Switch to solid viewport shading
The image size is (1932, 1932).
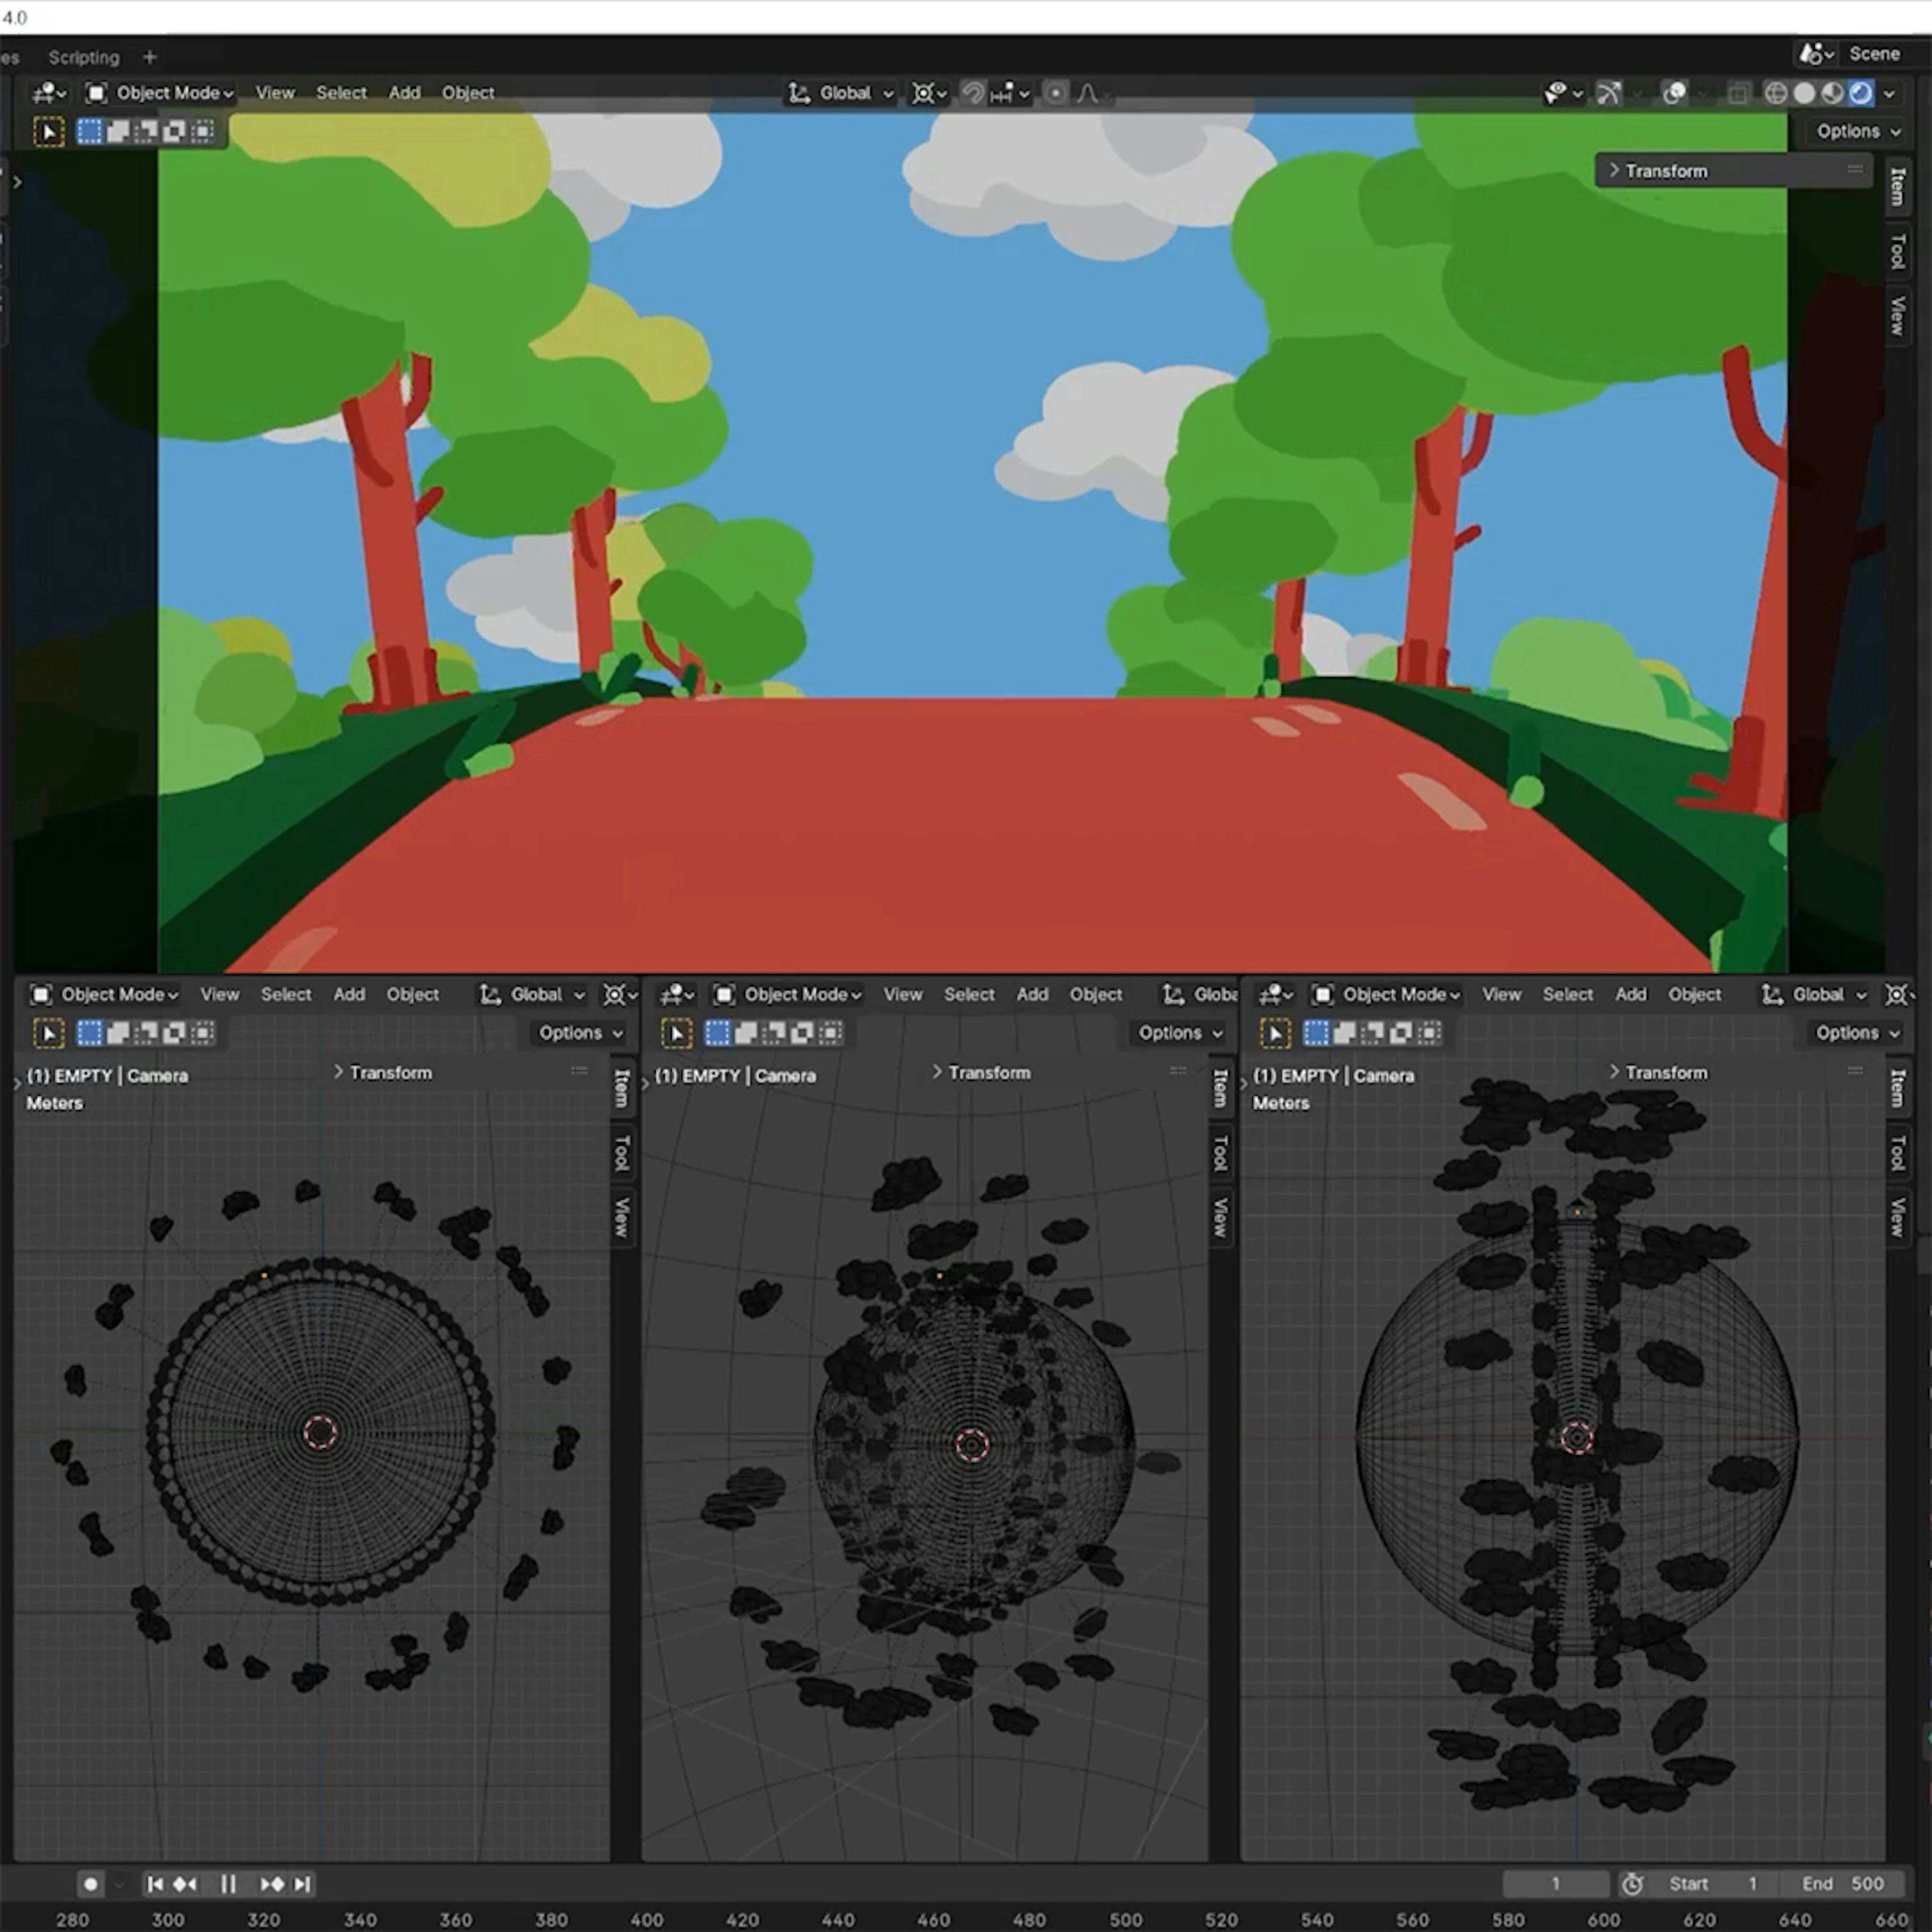(1804, 93)
